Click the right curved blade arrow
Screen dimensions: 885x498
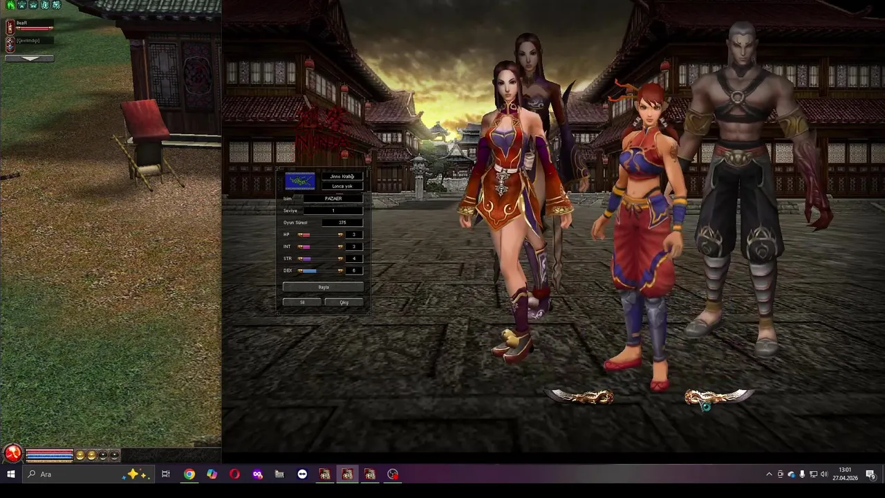[x=718, y=397]
